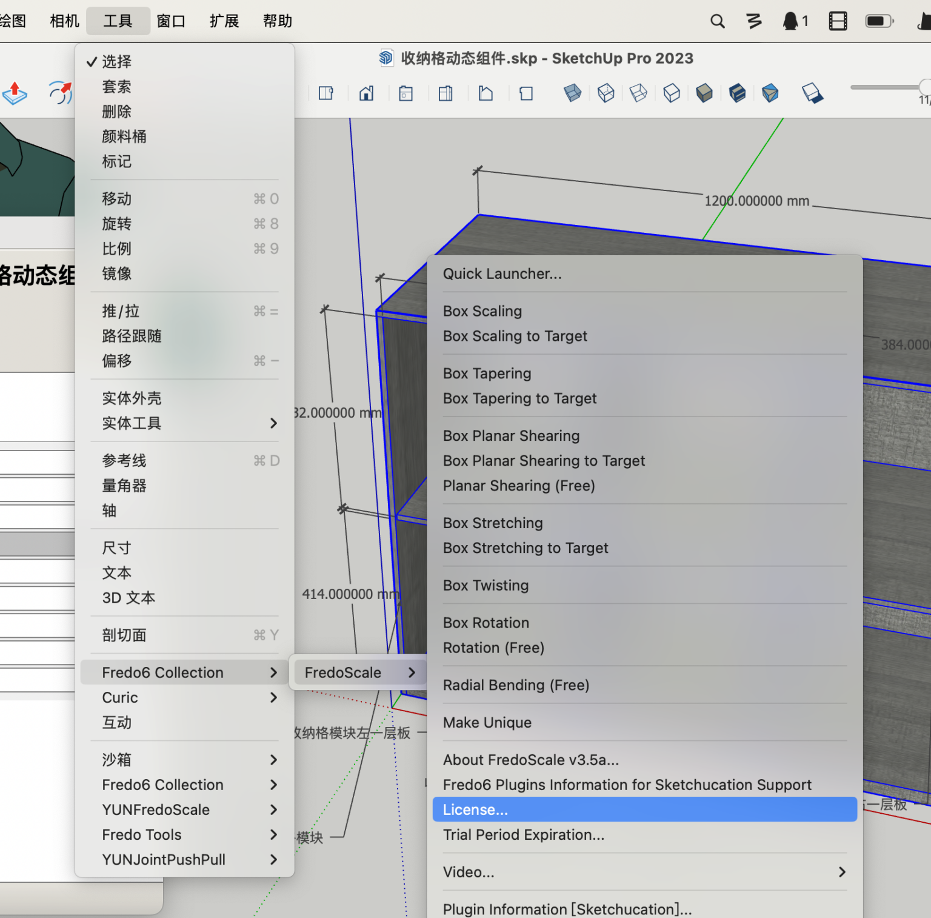Screen dimensions: 931x918
Task: Toggle shadows display on or off
Action: tap(812, 93)
